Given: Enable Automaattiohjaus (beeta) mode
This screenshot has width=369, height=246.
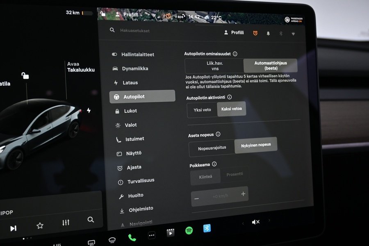Looking at the screenshot, I should tap(270, 65).
